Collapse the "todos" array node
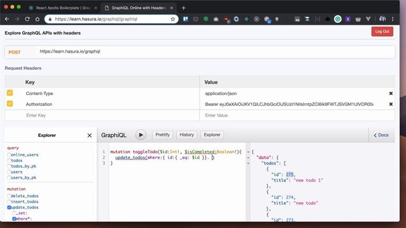 pyautogui.click(x=248, y=163)
